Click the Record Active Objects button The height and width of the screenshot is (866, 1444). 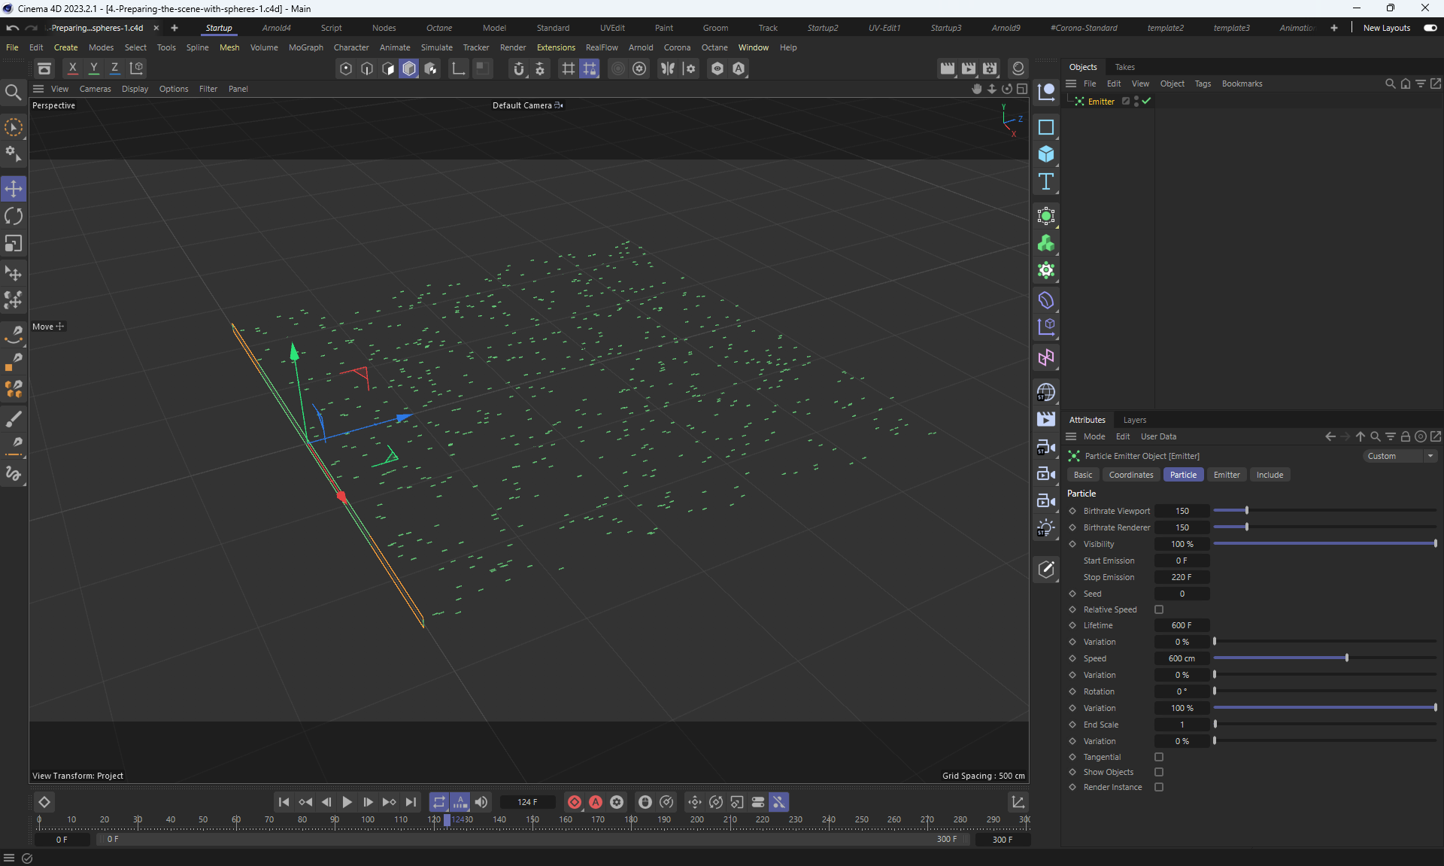tap(575, 802)
